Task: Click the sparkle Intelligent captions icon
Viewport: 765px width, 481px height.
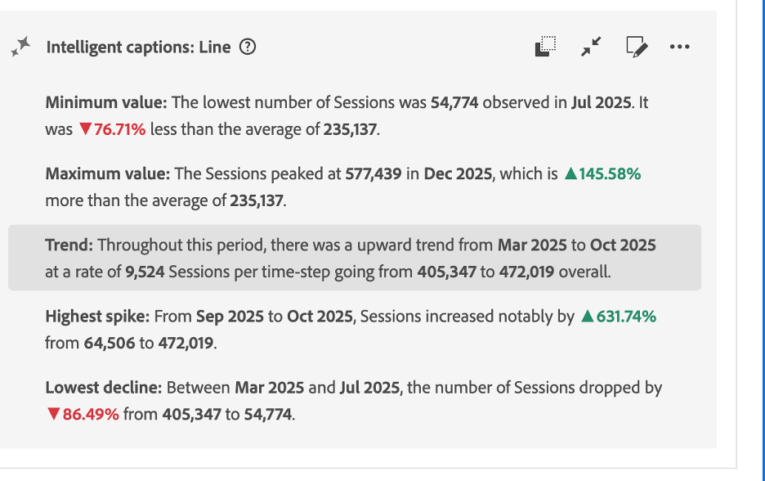Action: (x=21, y=47)
